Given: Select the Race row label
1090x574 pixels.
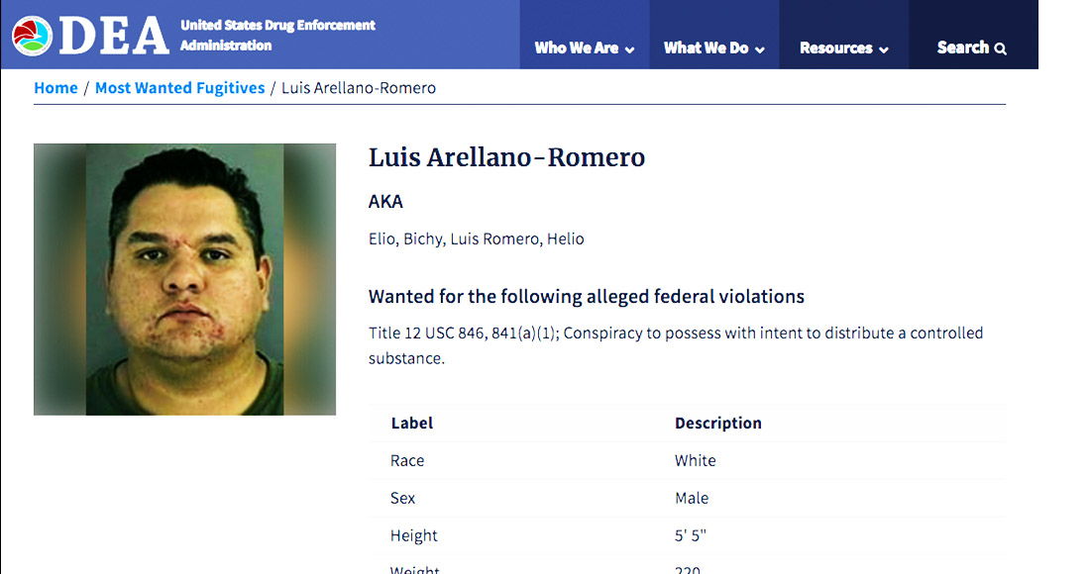Looking at the screenshot, I should pos(407,460).
